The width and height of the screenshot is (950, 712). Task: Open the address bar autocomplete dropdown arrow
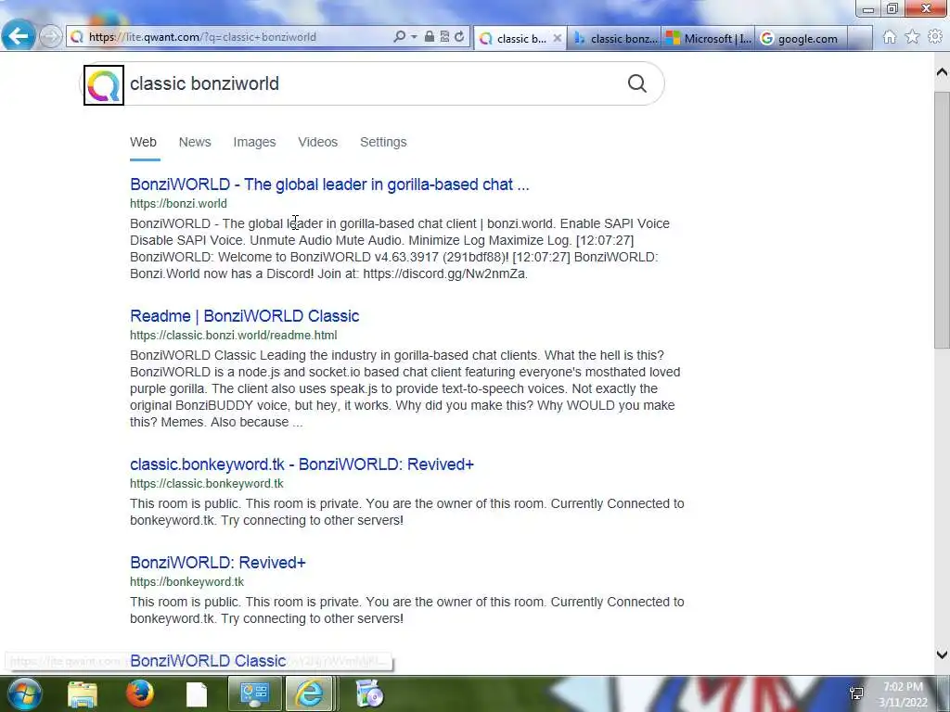(414, 37)
